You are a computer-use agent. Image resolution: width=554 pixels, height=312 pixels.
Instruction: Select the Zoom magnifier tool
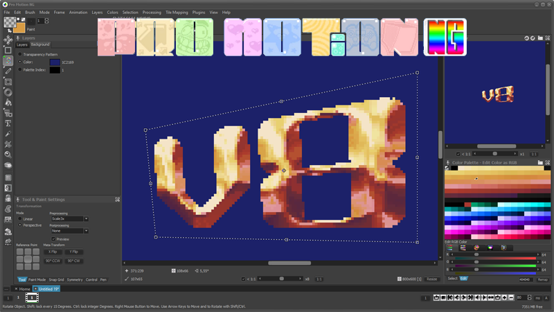[x=8, y=155]
